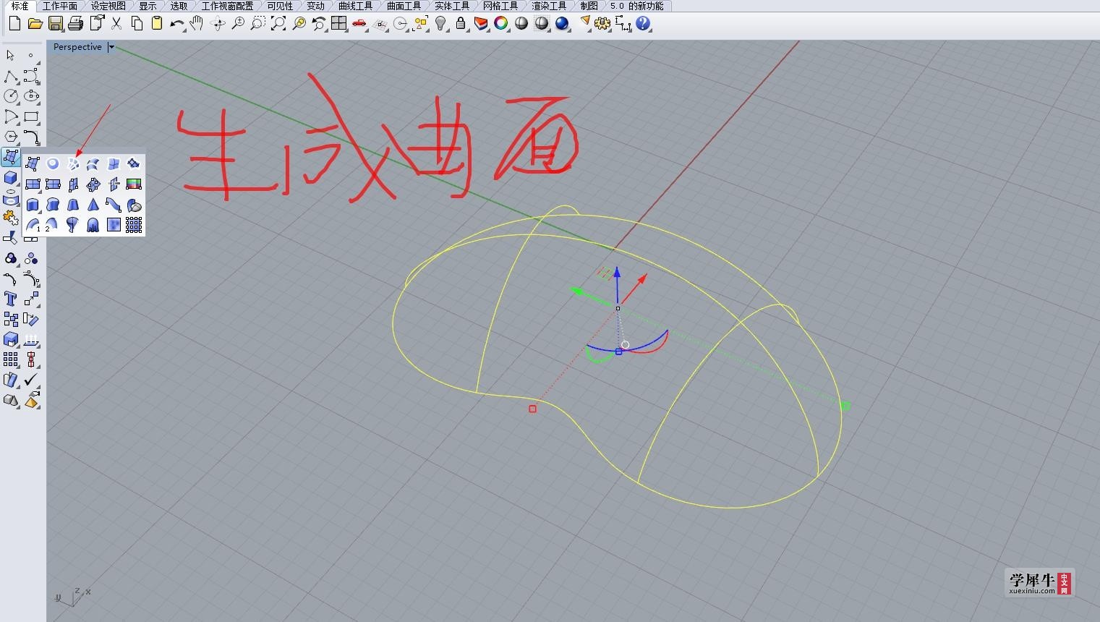The width and height of the screenshot is (1100, 622).
Task: Open Layers panel via layered icon
Action: tap(481, 24)
